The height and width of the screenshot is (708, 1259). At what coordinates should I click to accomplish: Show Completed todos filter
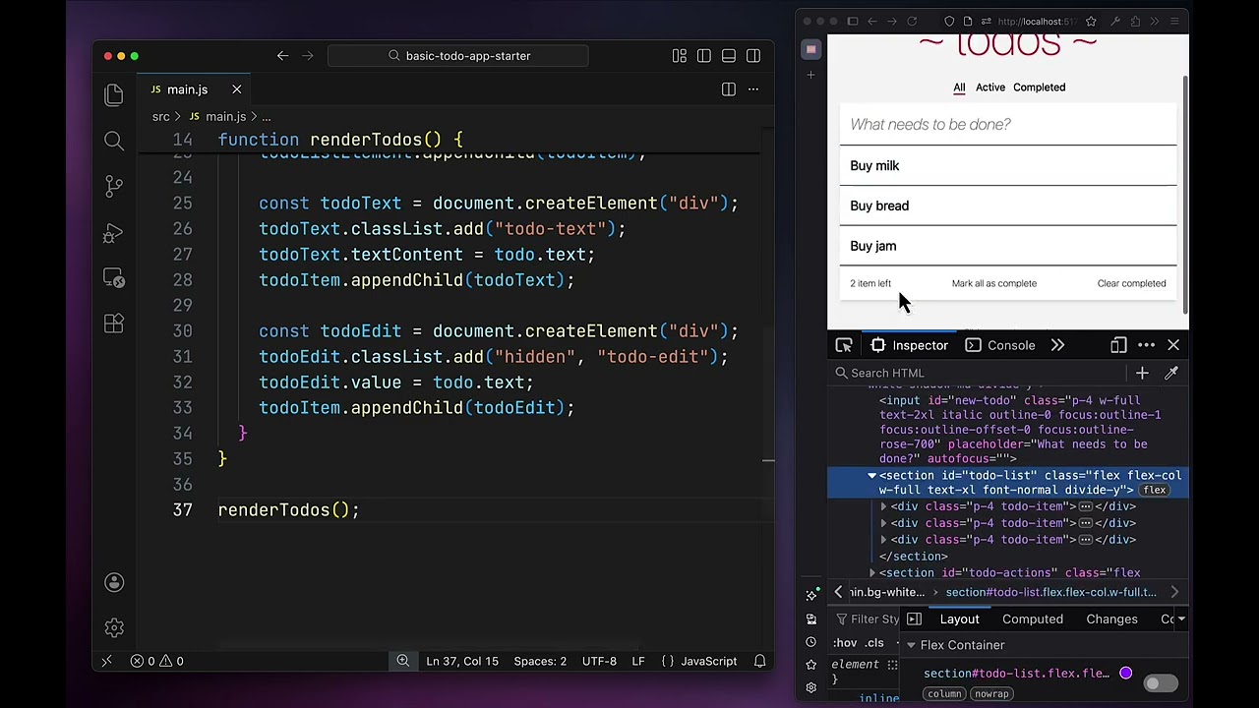[x=1039, y=88]
